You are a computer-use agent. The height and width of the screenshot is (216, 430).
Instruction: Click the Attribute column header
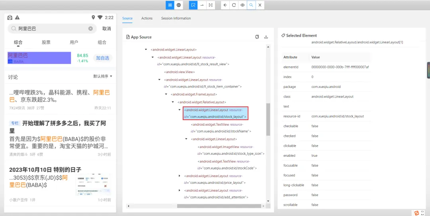(x=290, y=57)
